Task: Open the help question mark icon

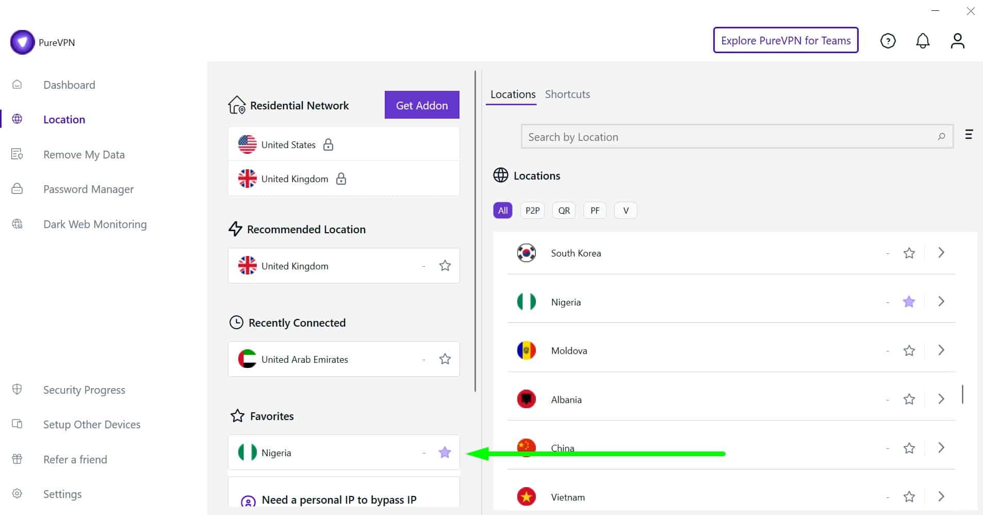Action: click(x=888, y=41)
